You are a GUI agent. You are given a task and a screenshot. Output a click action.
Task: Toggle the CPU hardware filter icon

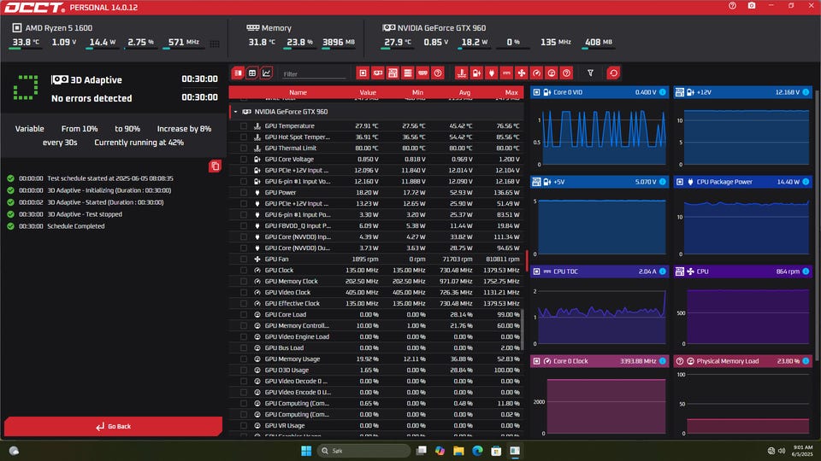(x=363, y=73)
